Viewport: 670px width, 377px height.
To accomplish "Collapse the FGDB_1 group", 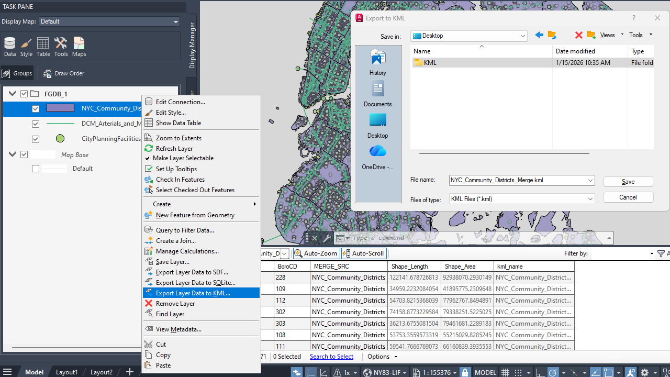I will click(13, 94).
